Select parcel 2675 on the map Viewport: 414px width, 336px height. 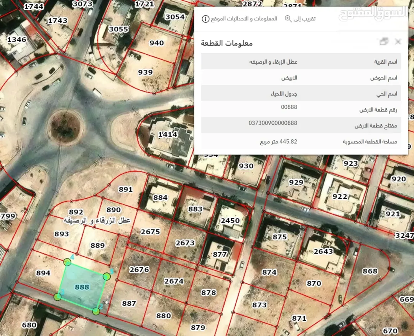coord(150,232)
